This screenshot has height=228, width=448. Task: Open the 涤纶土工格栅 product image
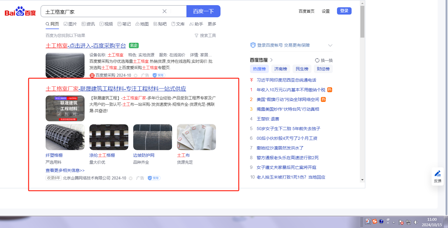(x=109, y=137)
